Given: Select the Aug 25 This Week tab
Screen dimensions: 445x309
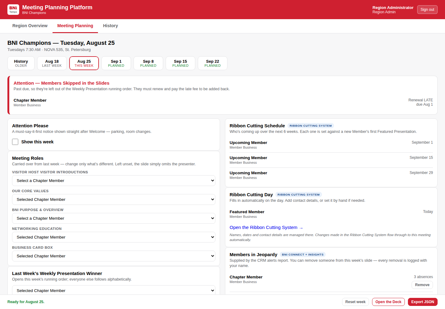Looking at the screenshot, I should (x=84, y=63).
